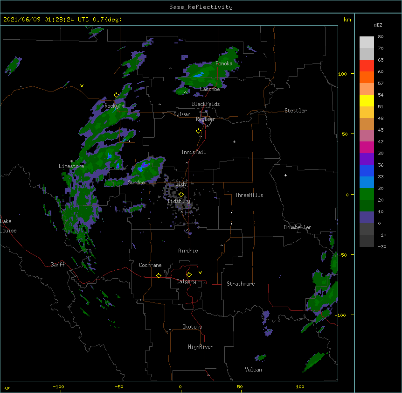Click the yellow diamond marker between Olds and Didsbury

click(x=181, y=195)
